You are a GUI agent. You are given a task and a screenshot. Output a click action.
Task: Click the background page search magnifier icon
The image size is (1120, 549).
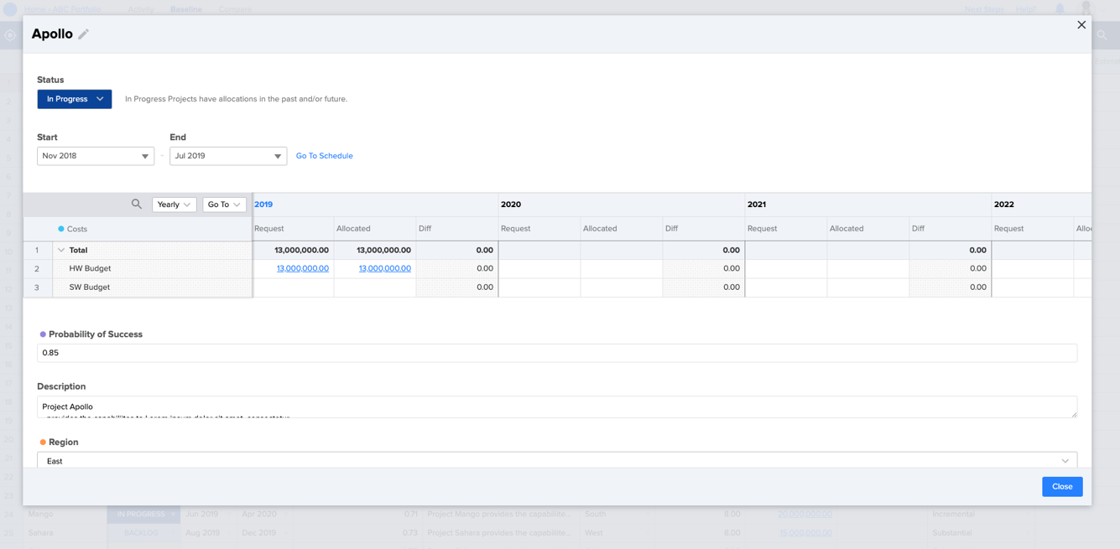pyautogui.click(x=1102, y=35)
